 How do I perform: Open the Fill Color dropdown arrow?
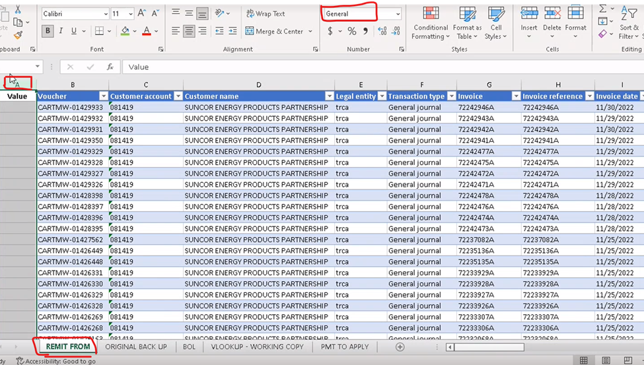[x=135, y=31]
